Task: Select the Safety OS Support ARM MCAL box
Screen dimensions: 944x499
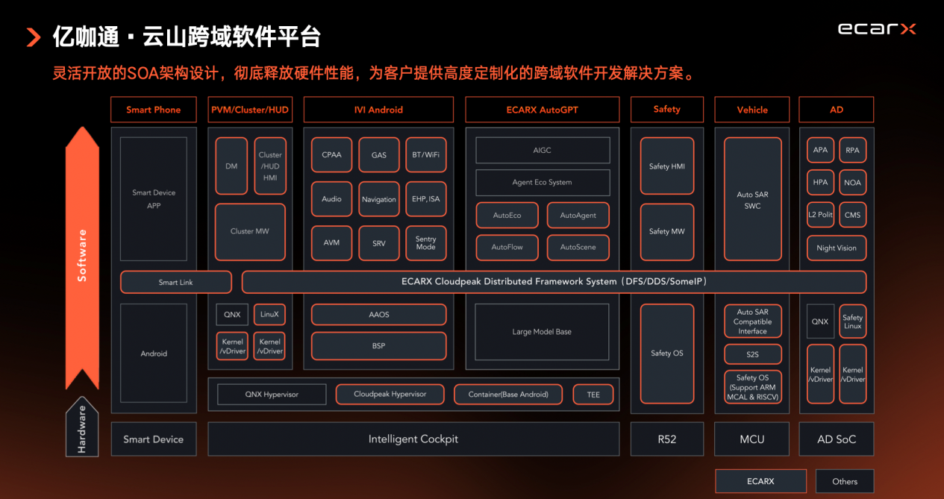Action: click(752, 387)
